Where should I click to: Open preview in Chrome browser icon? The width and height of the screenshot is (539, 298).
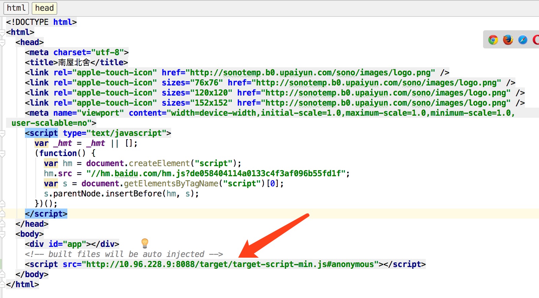(x=493, y=40)
